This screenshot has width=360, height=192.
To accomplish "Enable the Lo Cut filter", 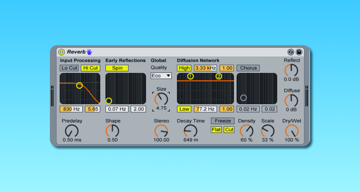I will tap(69, 68).
